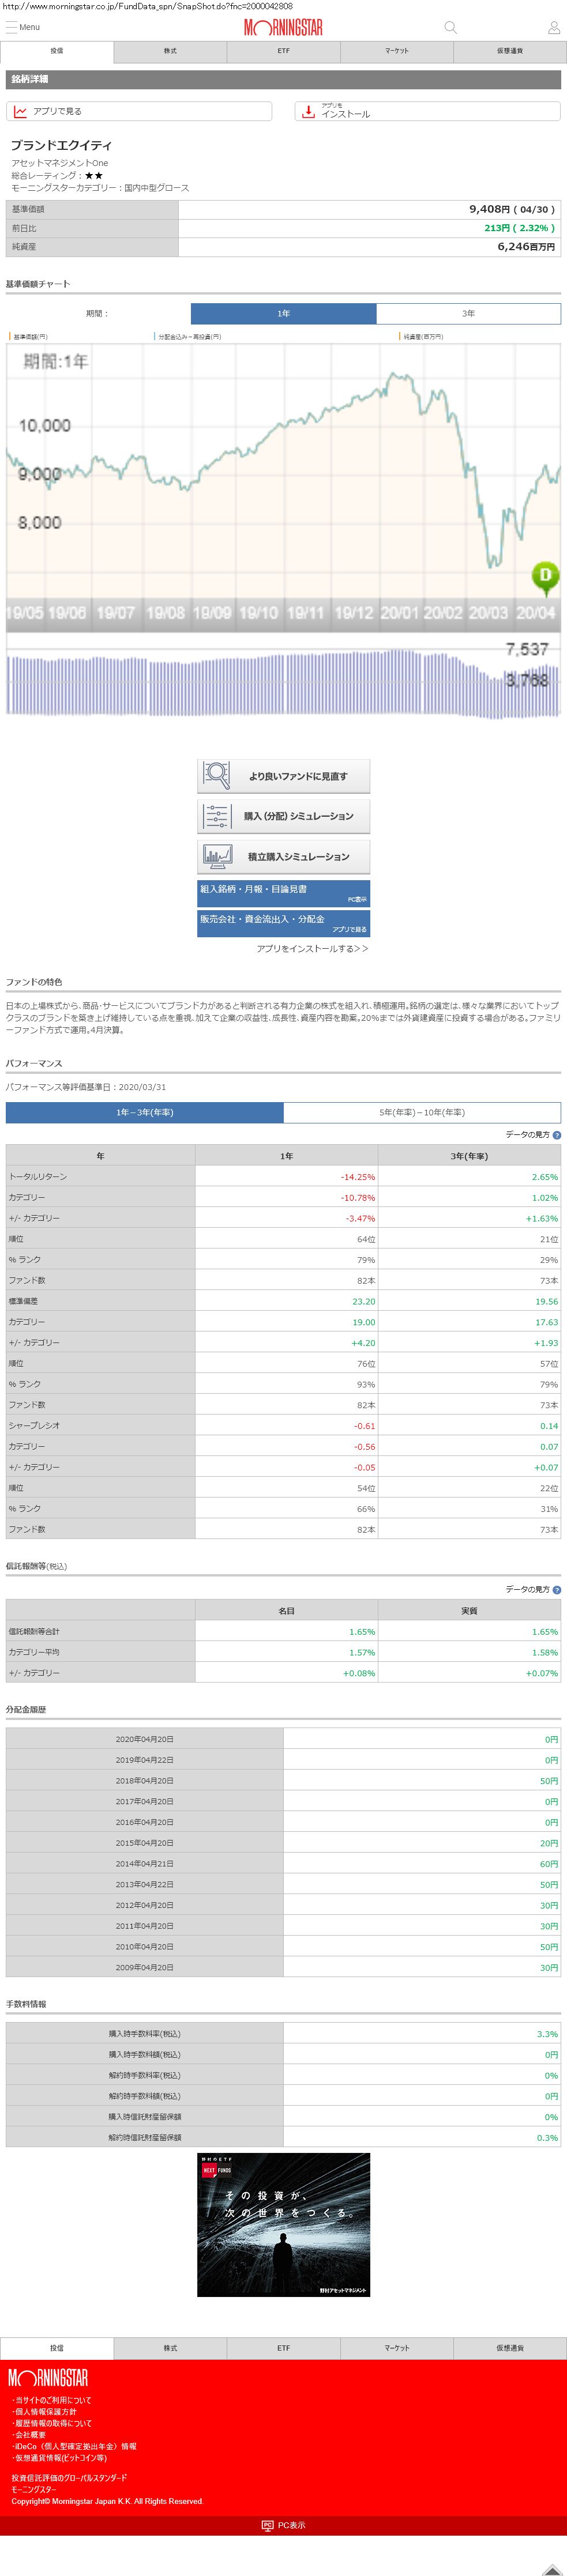
Task: Switch chart period to 3年
Action: coord(468,313)
